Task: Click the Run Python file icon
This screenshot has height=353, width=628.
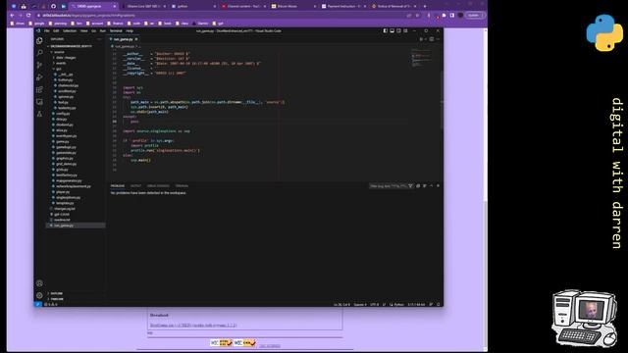Action: click(x=421, y=39)
